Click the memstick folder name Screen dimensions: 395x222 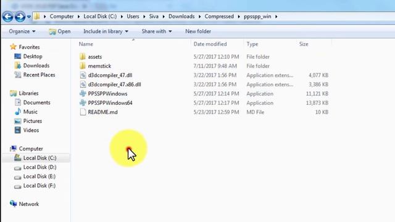(x=99, y=66)
